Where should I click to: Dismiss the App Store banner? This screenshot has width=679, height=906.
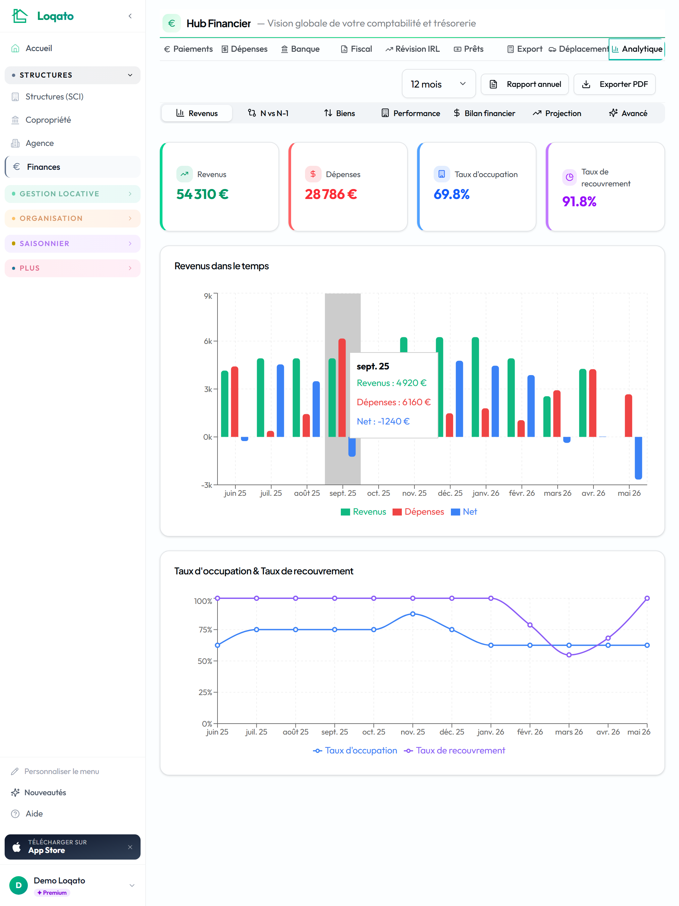(130, 847)
